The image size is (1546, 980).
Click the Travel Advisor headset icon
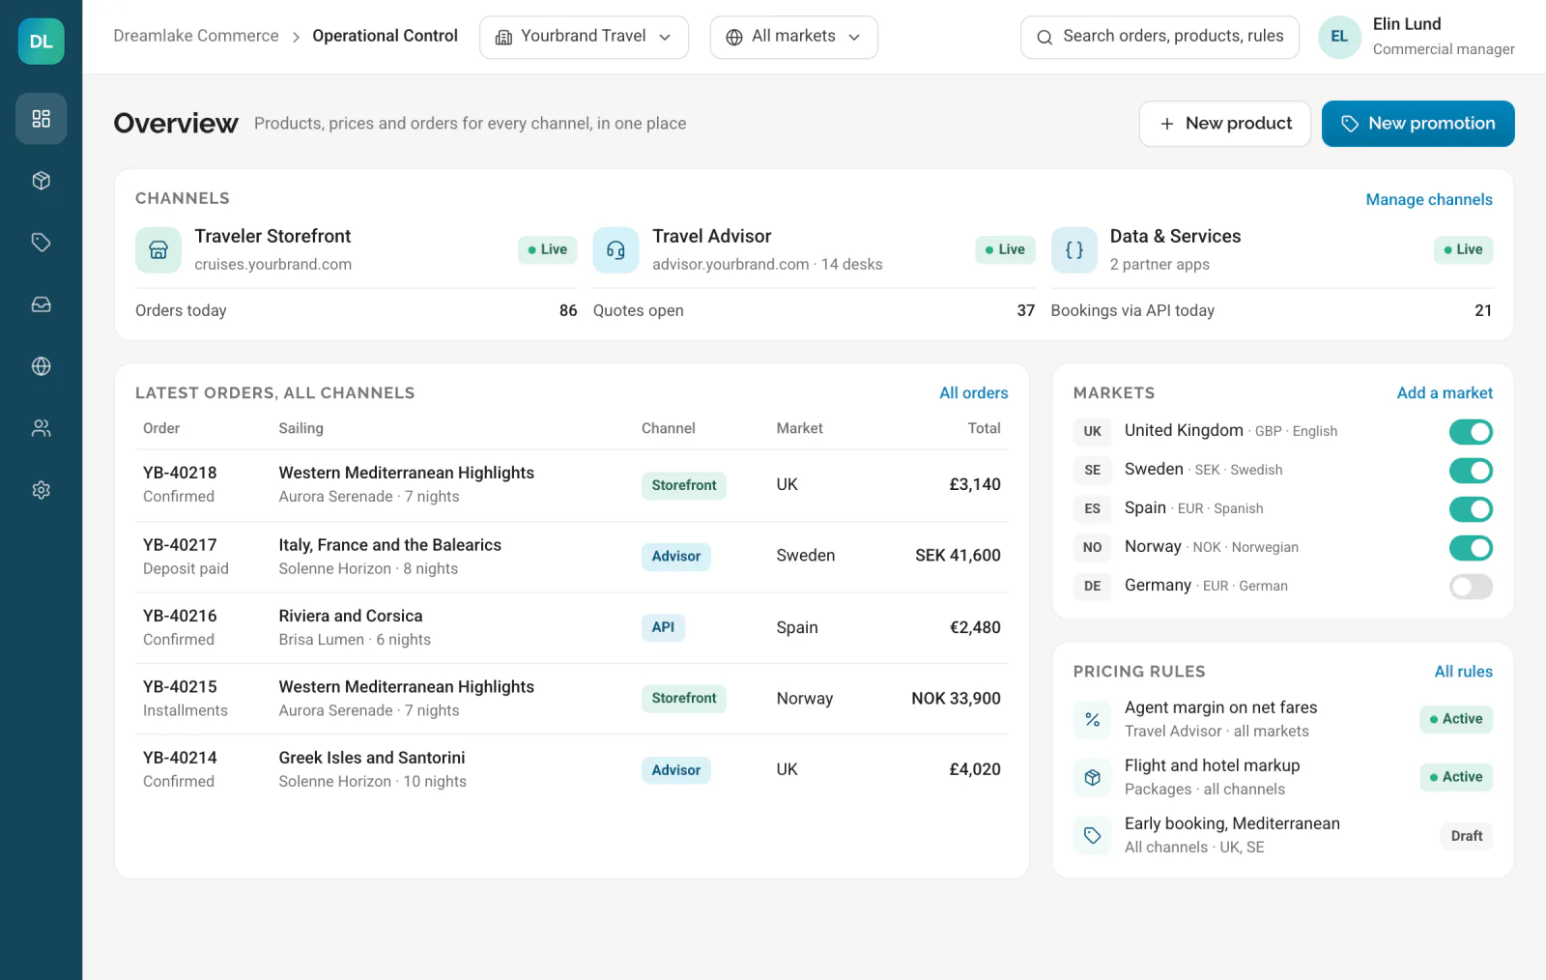point(616,250)
